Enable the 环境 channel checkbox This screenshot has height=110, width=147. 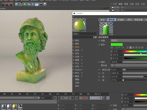[82, 57]
